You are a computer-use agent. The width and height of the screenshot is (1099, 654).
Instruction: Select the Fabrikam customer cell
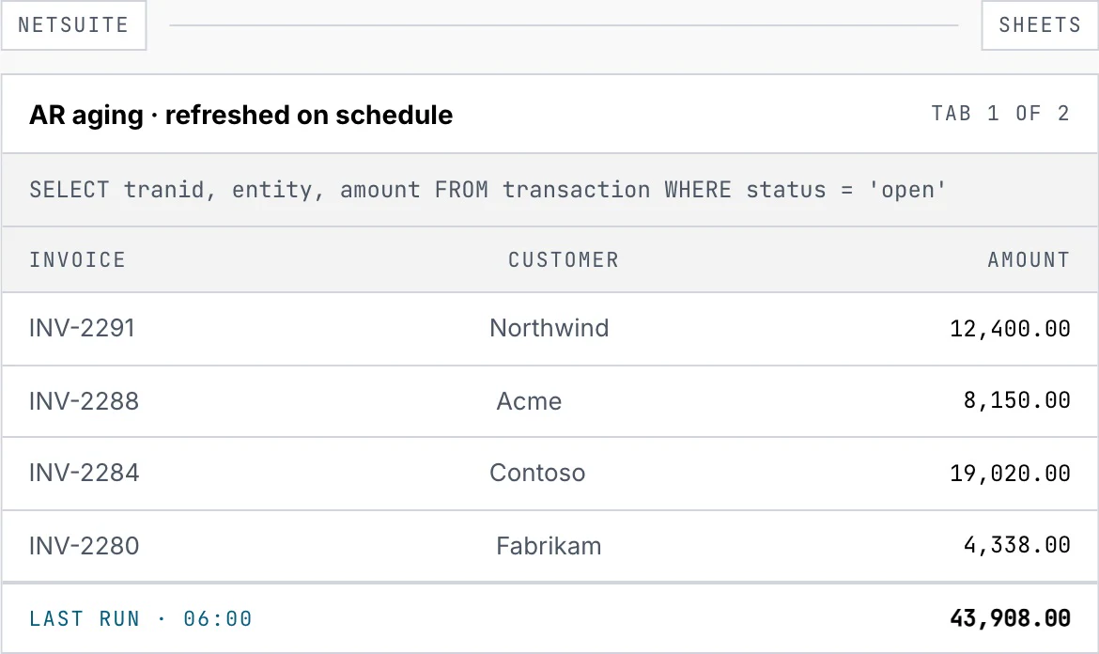coord(549,546)
